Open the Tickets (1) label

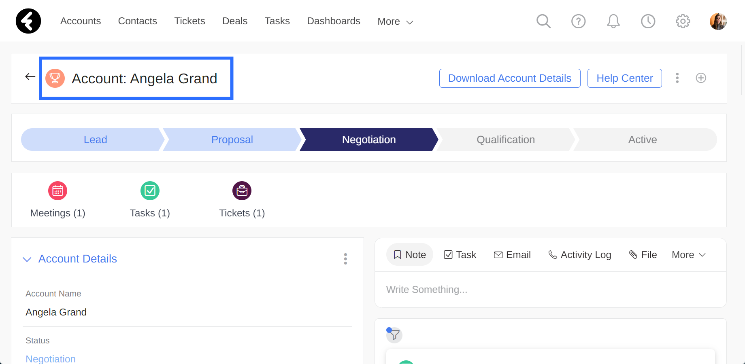click(x=242, y=213)
